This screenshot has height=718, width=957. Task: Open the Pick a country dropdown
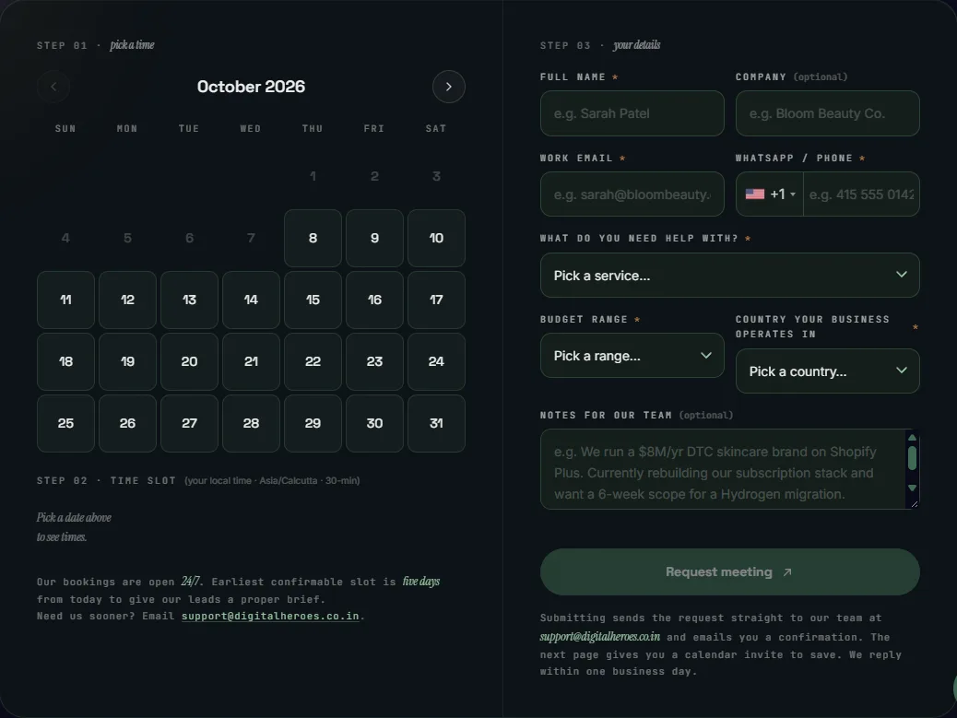point(827,371)
